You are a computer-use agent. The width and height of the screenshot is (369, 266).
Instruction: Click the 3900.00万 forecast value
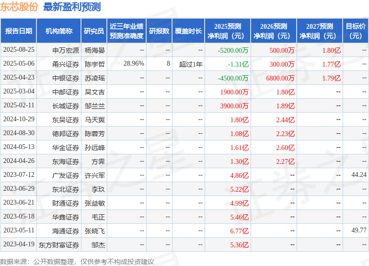[x=234, y=106]
